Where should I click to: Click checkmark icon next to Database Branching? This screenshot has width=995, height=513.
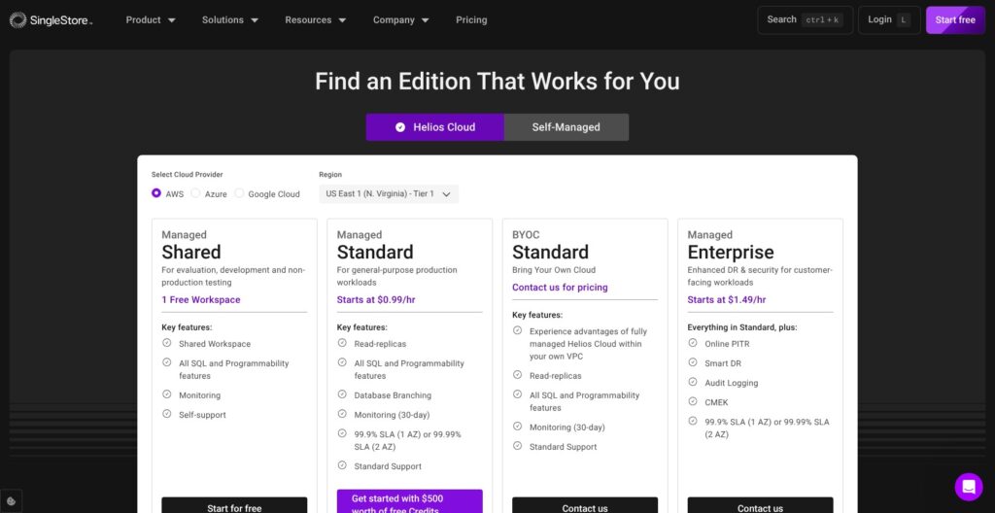click(342, 394)
